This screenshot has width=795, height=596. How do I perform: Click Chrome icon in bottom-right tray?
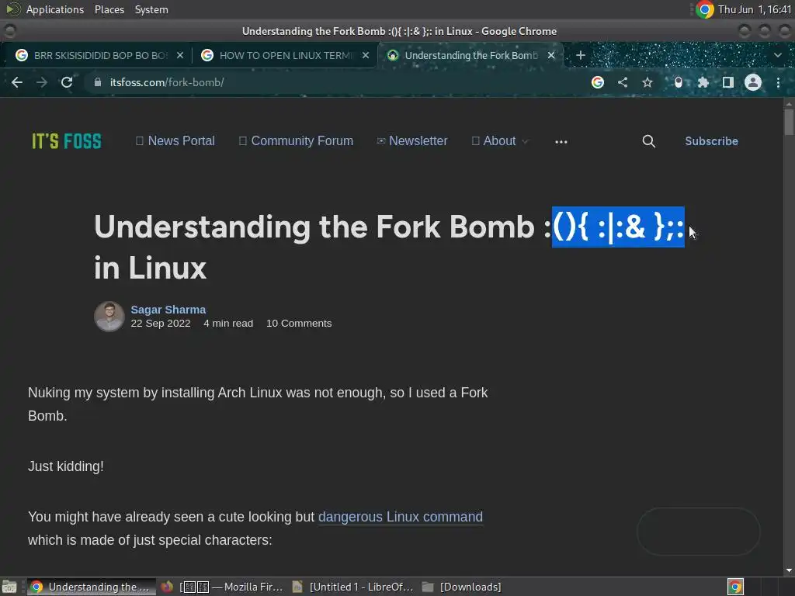click(x=735, y=587)
